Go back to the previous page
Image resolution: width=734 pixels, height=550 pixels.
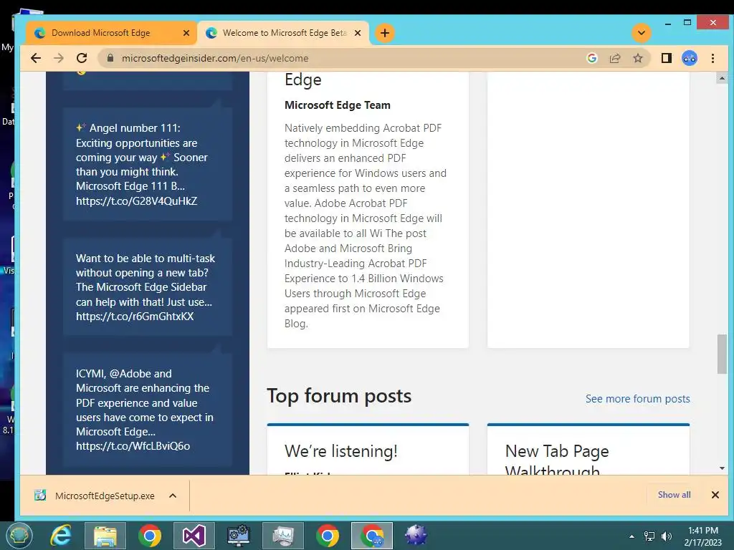[x=36, y=58]
